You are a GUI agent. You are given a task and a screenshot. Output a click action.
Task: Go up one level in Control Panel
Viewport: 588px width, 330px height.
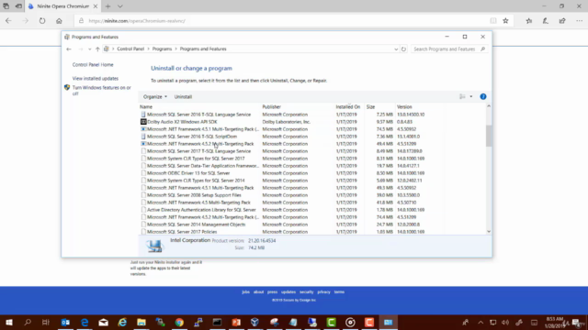pyautogui.click(x=97, y=49)
